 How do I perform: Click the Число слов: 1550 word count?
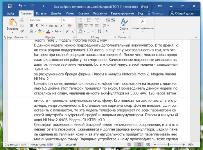42,144
